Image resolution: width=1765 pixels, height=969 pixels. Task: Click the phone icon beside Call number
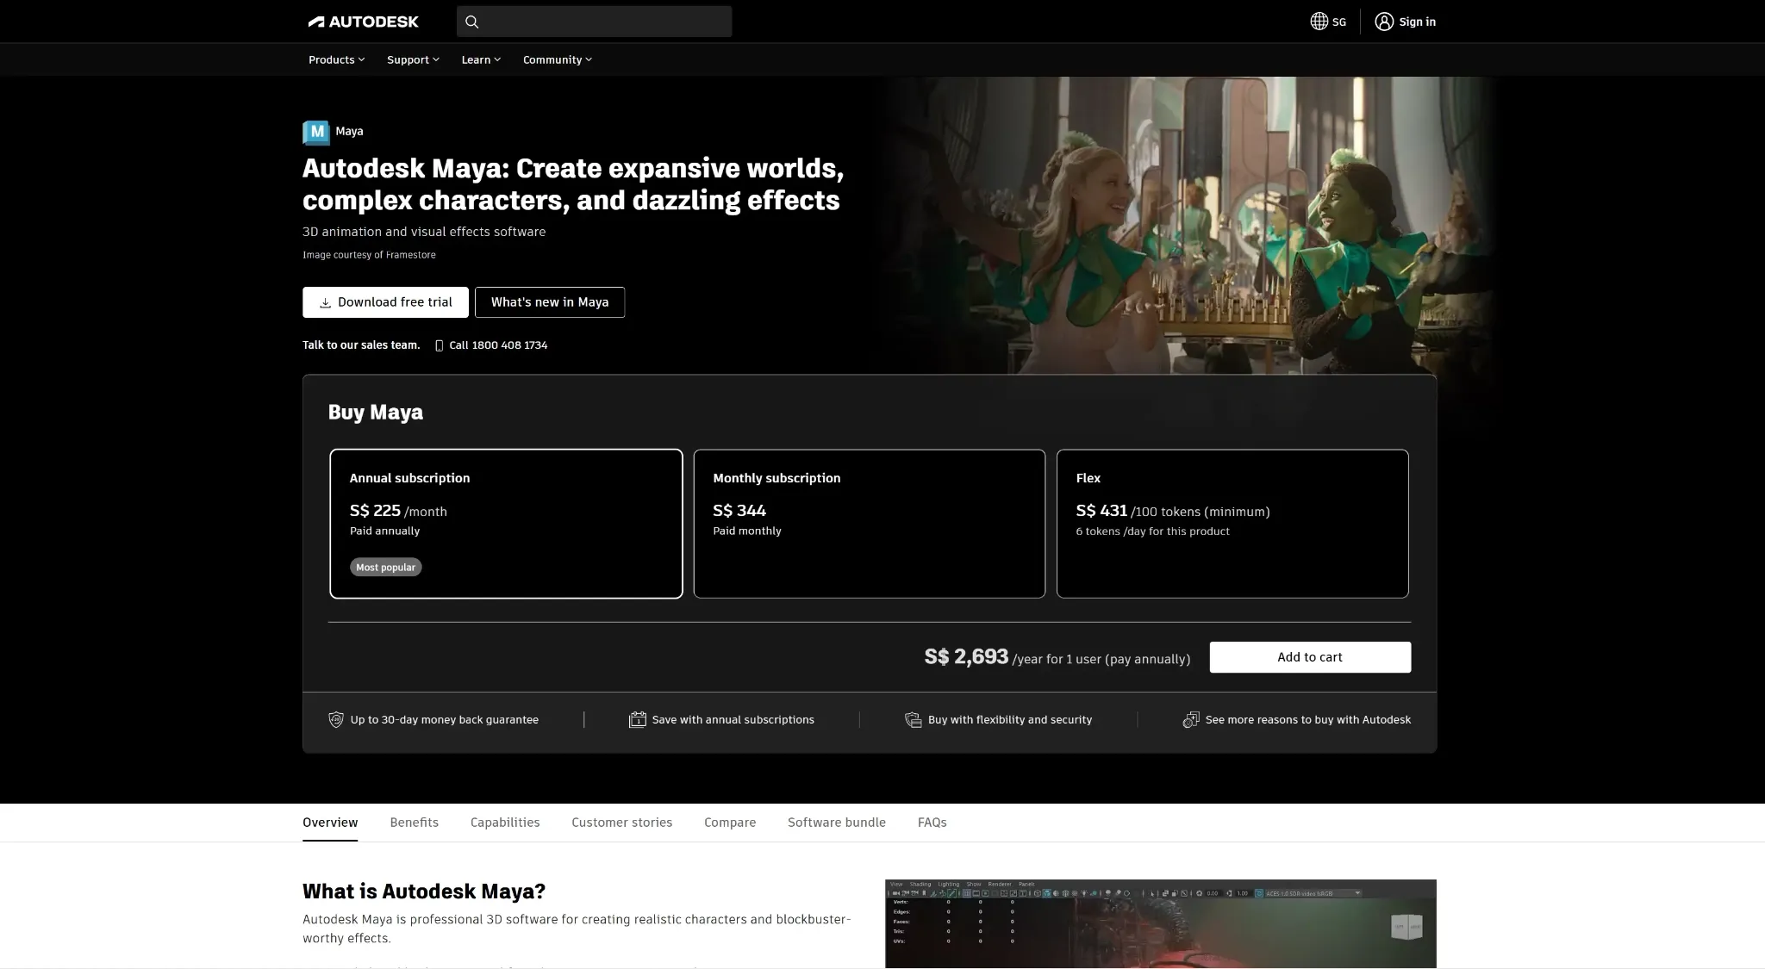pyautogui.click(x=439, y=345)
